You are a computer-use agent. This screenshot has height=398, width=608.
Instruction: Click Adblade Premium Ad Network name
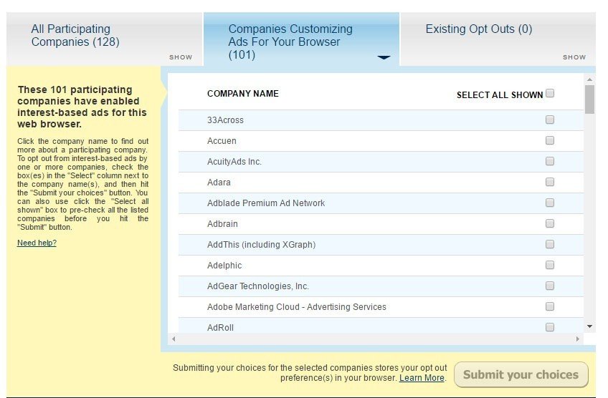coord(266,203)
